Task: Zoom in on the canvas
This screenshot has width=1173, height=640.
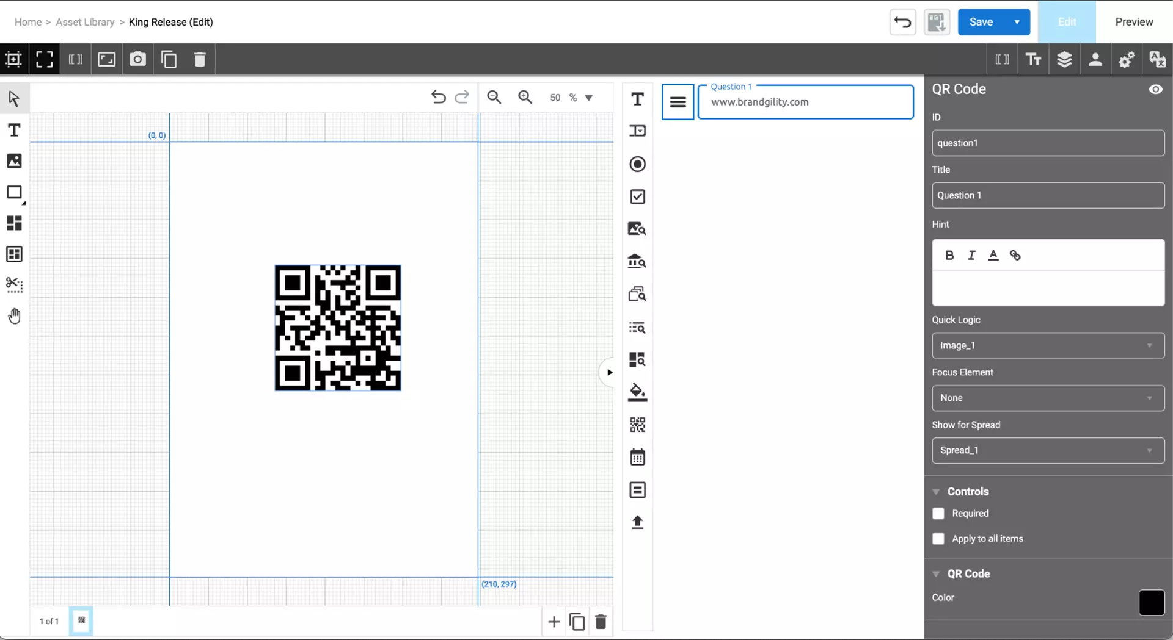Action: [525, 97]
